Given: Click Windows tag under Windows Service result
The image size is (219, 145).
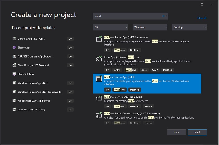Looking at the screenshot, I should (120, 106).
